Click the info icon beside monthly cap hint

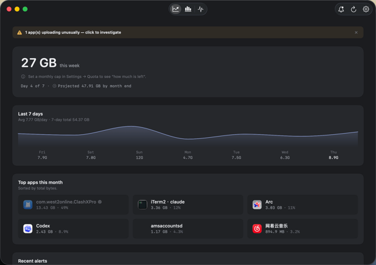23,77
